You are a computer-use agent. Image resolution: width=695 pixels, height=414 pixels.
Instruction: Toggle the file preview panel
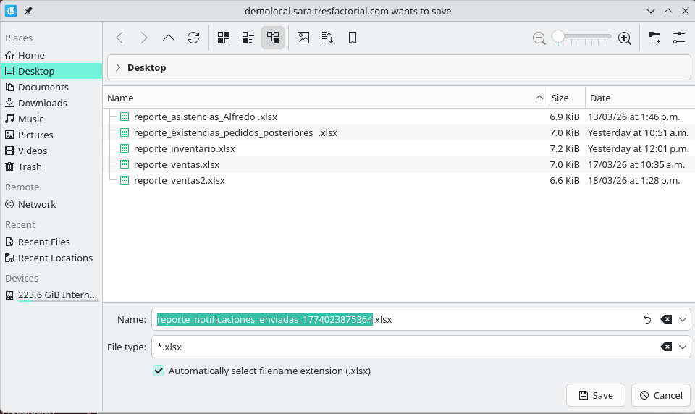pyautogui.click(x=303, y=38)
